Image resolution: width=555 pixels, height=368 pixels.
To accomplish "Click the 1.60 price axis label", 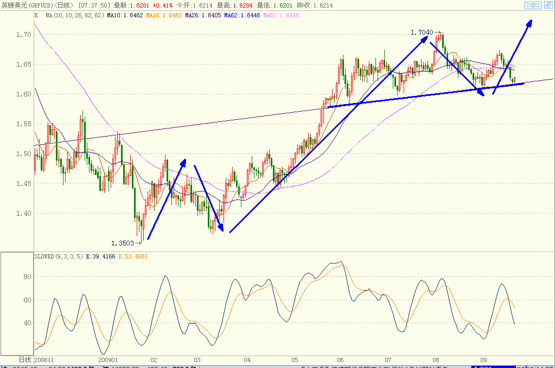I will [24, 94].
